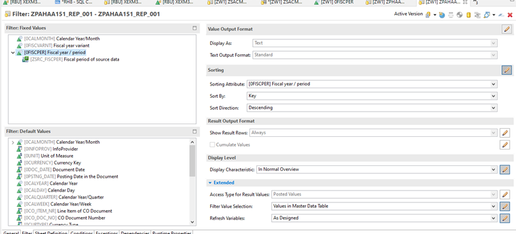Open the Sort By dropdown
Image resolution: width=516 pixels, height=234 pixels.
pyautogui.click(x=372, y=96)
